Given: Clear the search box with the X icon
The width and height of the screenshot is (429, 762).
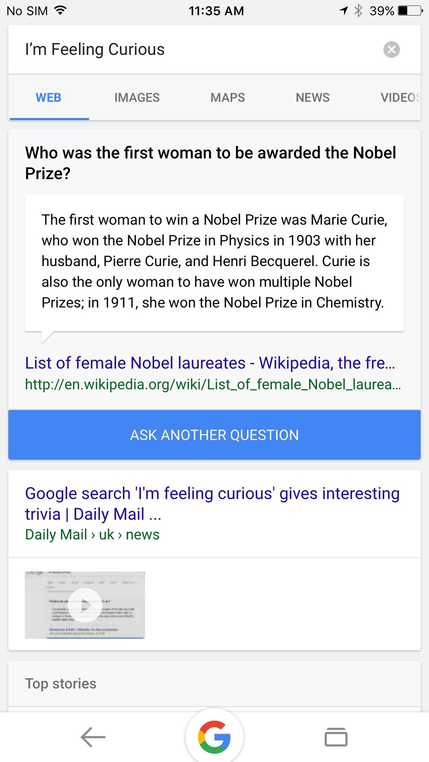Looking at the screenshot, I should [x=391, y=50].
